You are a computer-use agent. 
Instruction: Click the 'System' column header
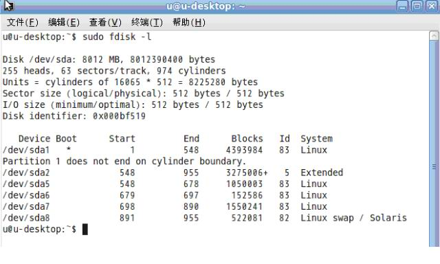click(x=316, y=139)
